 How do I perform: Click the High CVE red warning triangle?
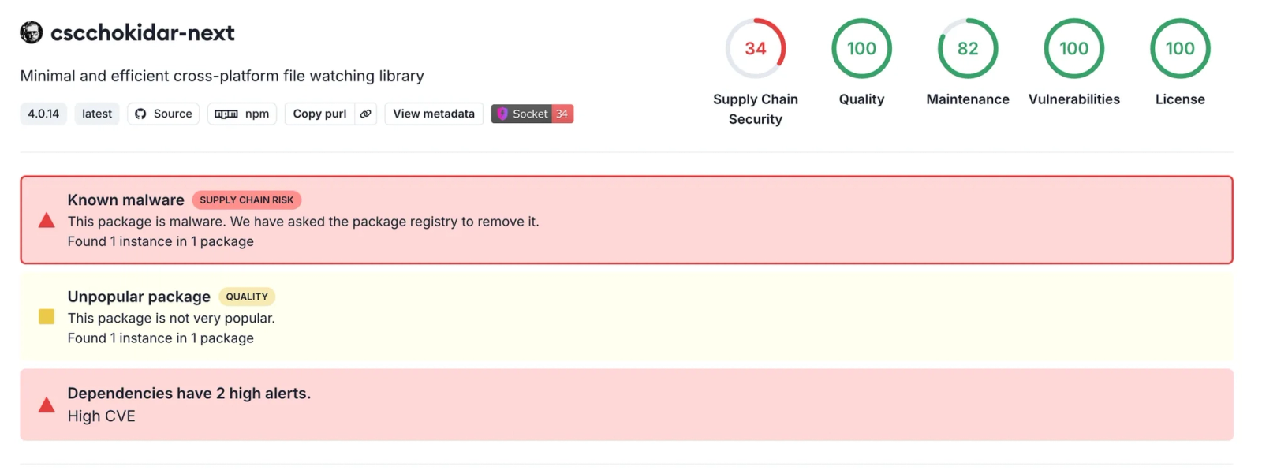(x=47, y=405)
